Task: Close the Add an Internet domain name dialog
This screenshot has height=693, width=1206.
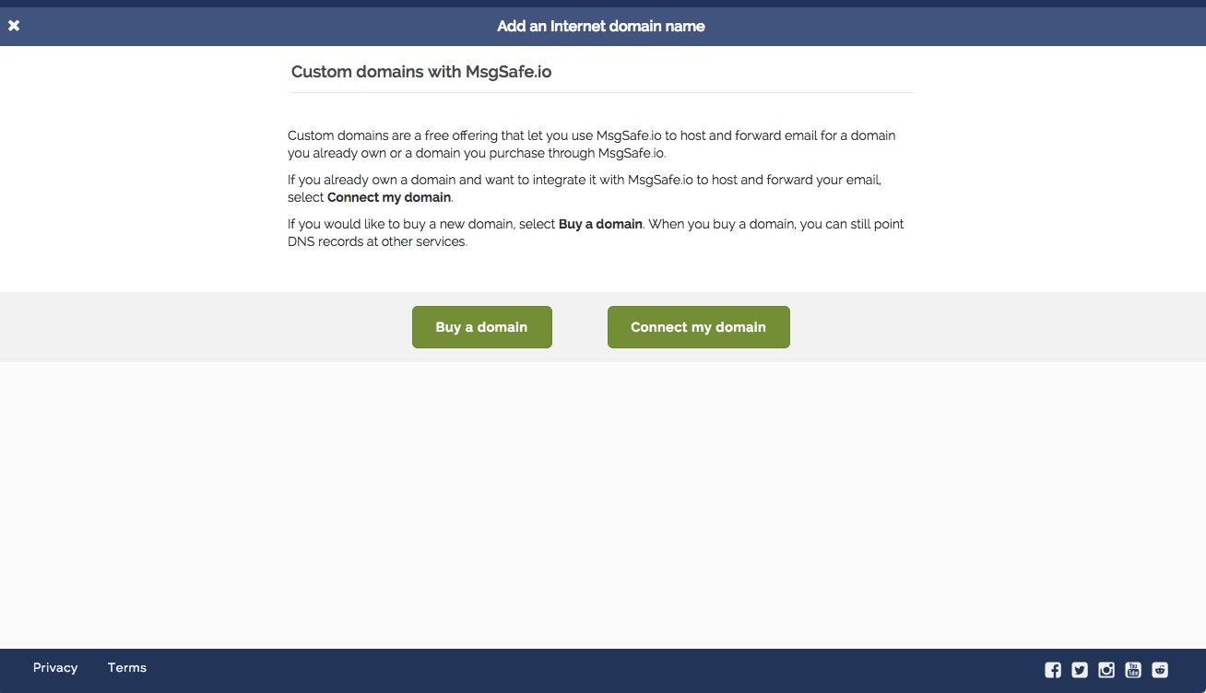Action: click(14, 26)
